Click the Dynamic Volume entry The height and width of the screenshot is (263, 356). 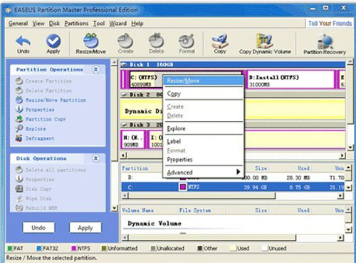[155, 223]
